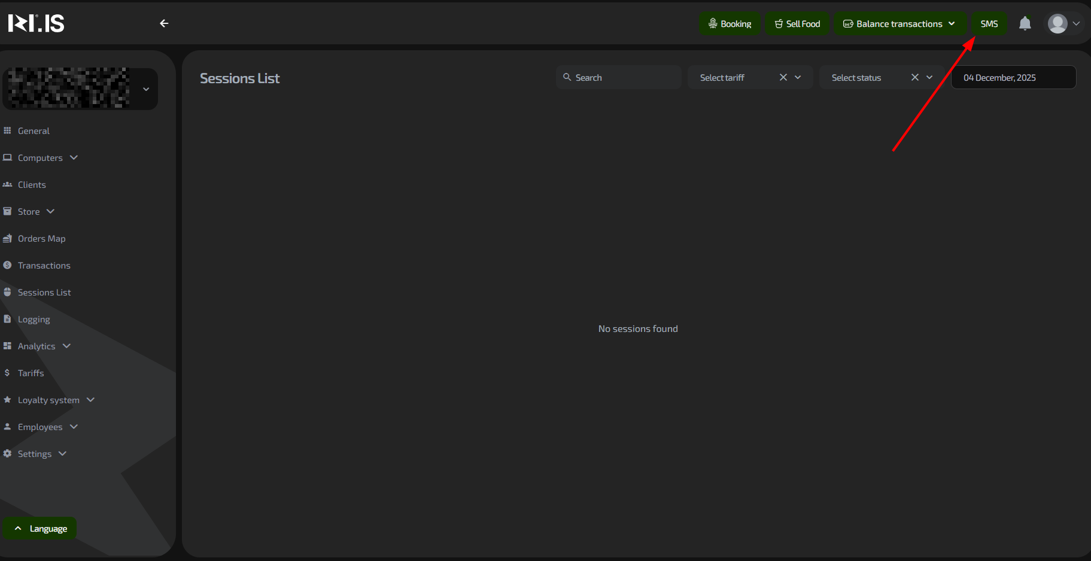Image resolution: width=1091 pixels, height=561 pixels.
Task: Click the Tariffs dollar sign icon
Action: click(7, 373)
